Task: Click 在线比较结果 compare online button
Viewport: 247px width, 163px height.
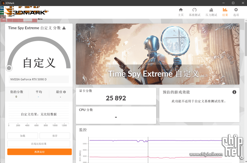Action: 39,144
